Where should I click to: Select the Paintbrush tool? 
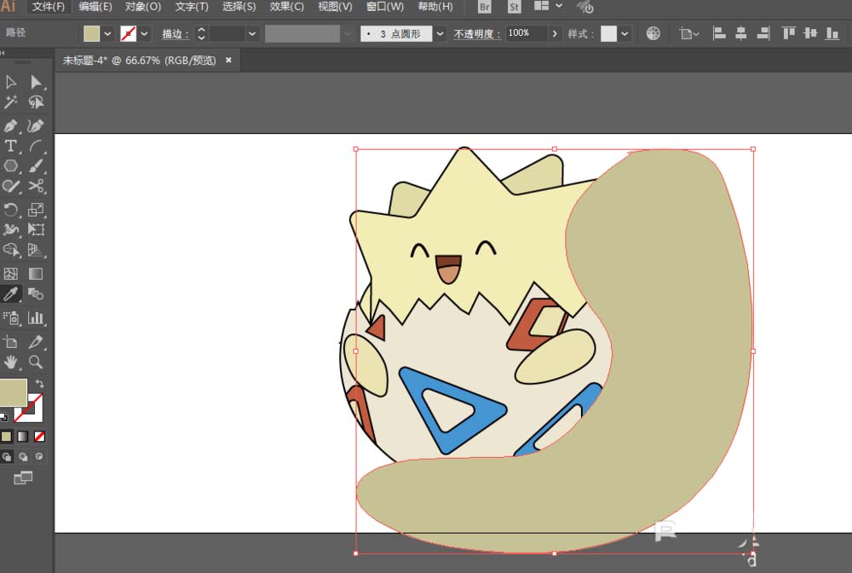[x=36, y=166]
